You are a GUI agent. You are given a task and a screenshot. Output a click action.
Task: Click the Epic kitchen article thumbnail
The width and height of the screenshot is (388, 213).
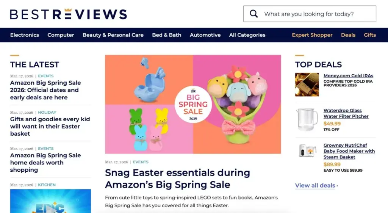pos(50,201)
